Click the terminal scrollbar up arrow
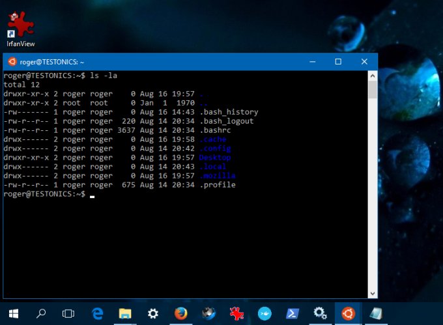The height and width of the screenshot is (325, 443). pos(373,76)
